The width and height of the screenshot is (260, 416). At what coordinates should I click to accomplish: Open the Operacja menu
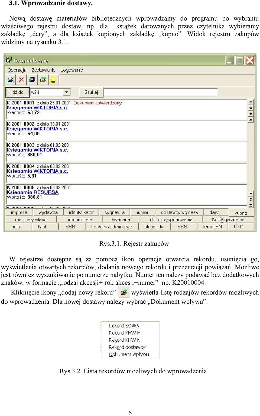(x=17, y=70)
